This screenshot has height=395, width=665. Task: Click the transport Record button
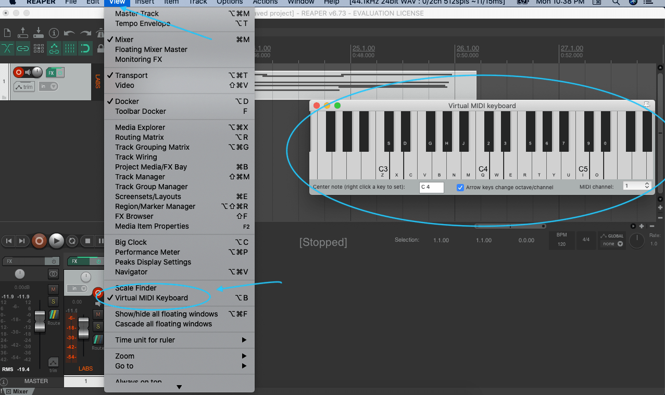[39, 241]
